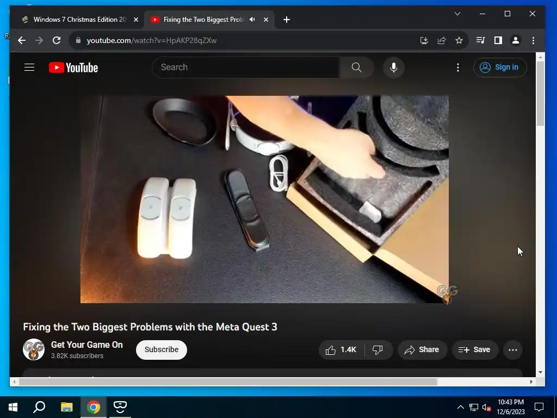Toggle Chrome side panel icon
557x418 pixels.
(498, 40)
